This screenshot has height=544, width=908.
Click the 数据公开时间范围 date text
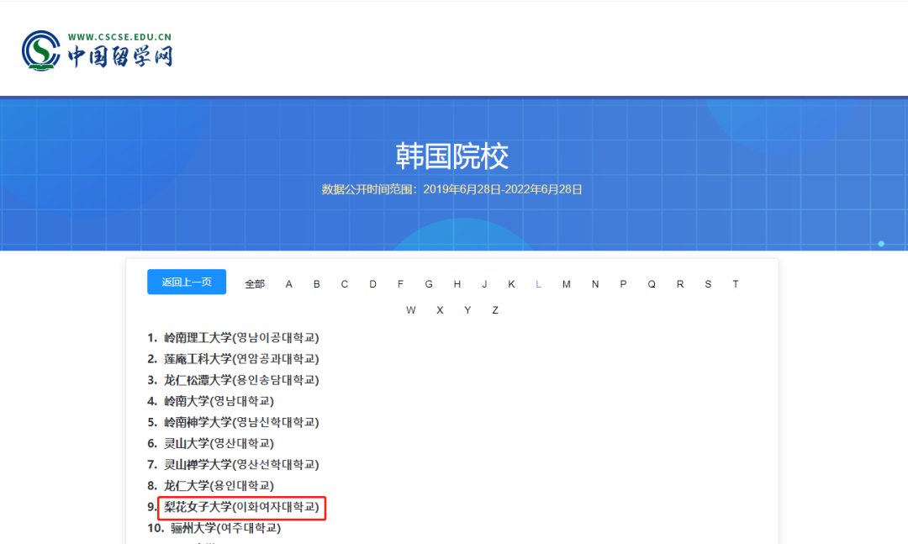(452, 189)
